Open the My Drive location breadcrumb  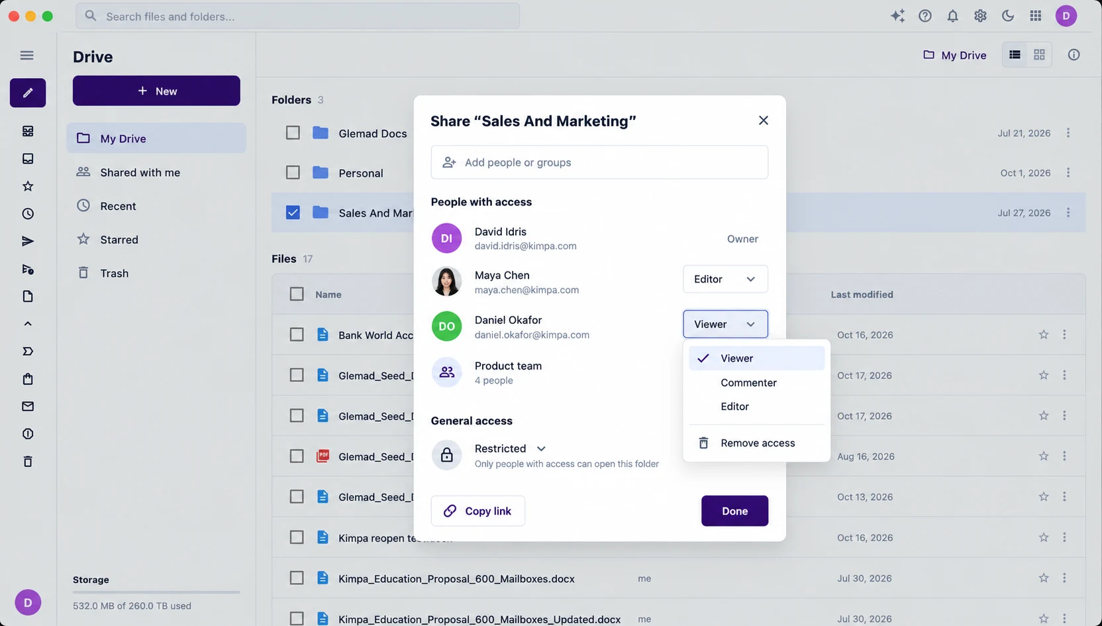click(x=954, y=55)
